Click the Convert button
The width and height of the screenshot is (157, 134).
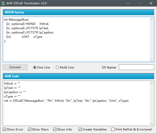point(15,67)
